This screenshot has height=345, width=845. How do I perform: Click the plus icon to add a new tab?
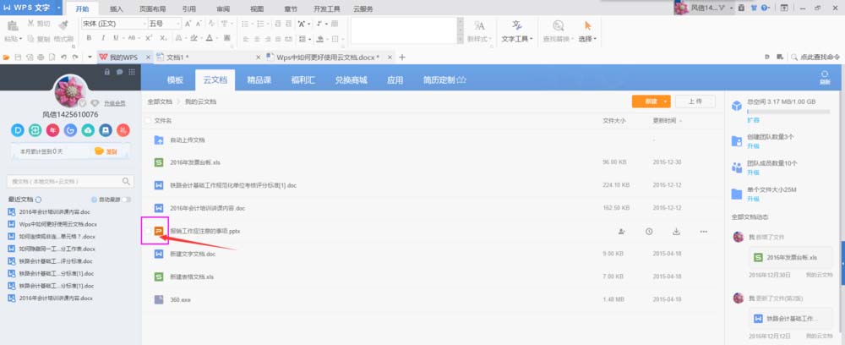point(401,57)
